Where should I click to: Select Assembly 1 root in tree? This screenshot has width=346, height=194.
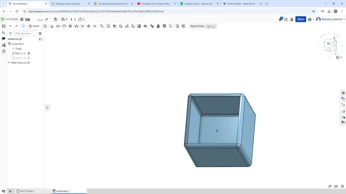point(18,44)
